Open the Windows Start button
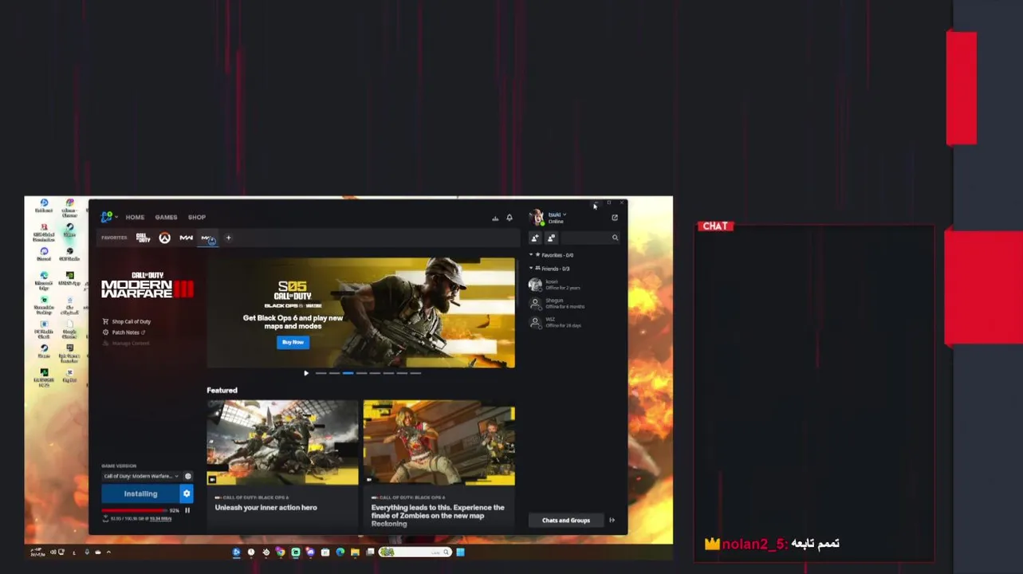1023x574 pixels. 460,552
